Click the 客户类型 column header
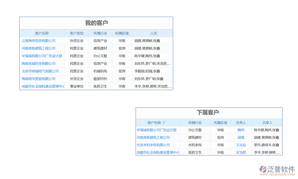Viewport: 298px width, 179px height. point(77,33)
